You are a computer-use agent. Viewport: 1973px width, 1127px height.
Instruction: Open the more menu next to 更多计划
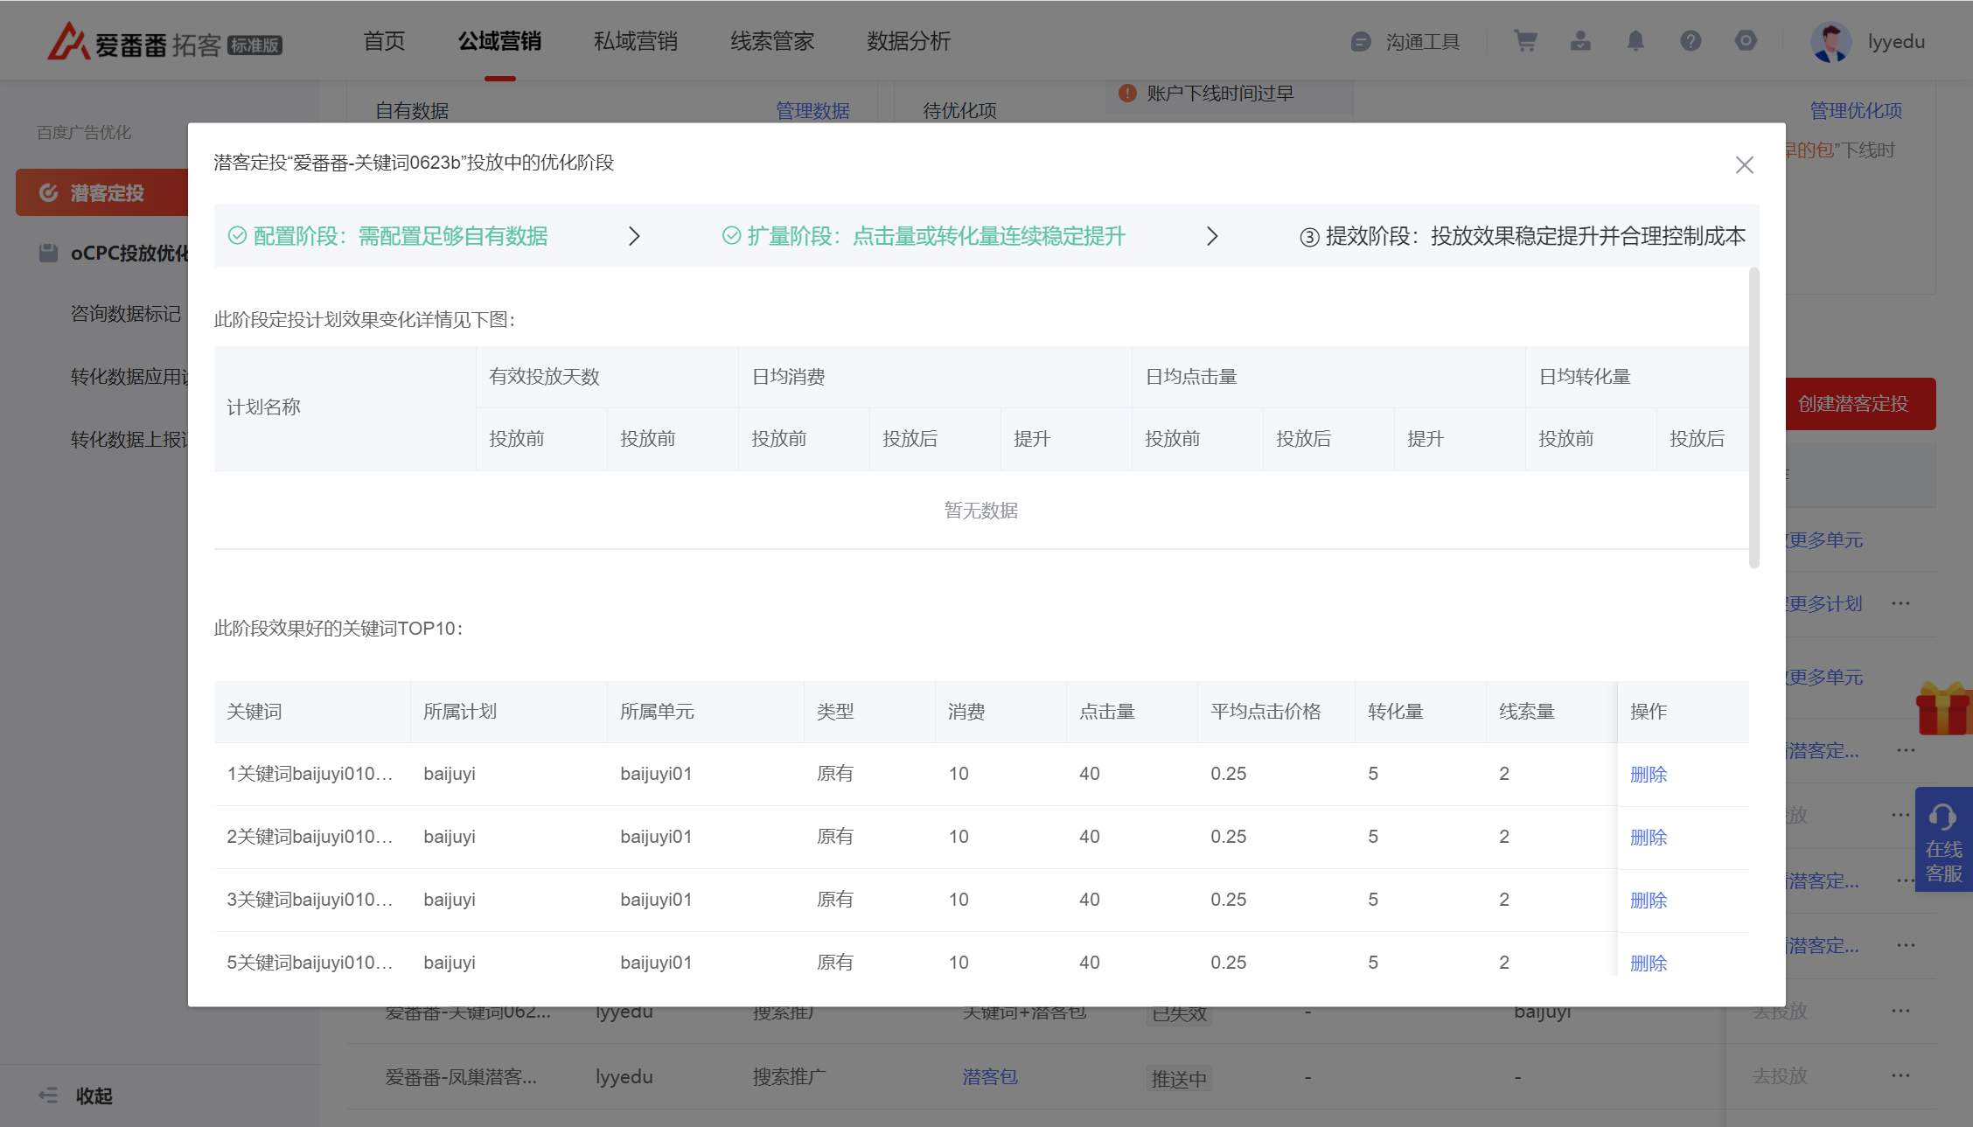point(1900,603)
